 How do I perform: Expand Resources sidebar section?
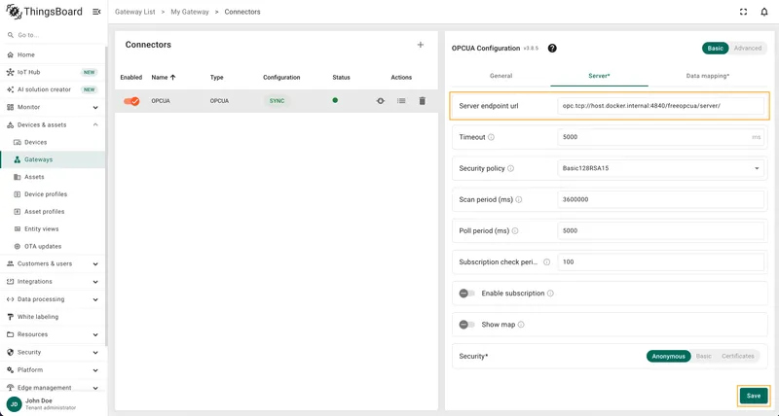[x=53, y=334]
